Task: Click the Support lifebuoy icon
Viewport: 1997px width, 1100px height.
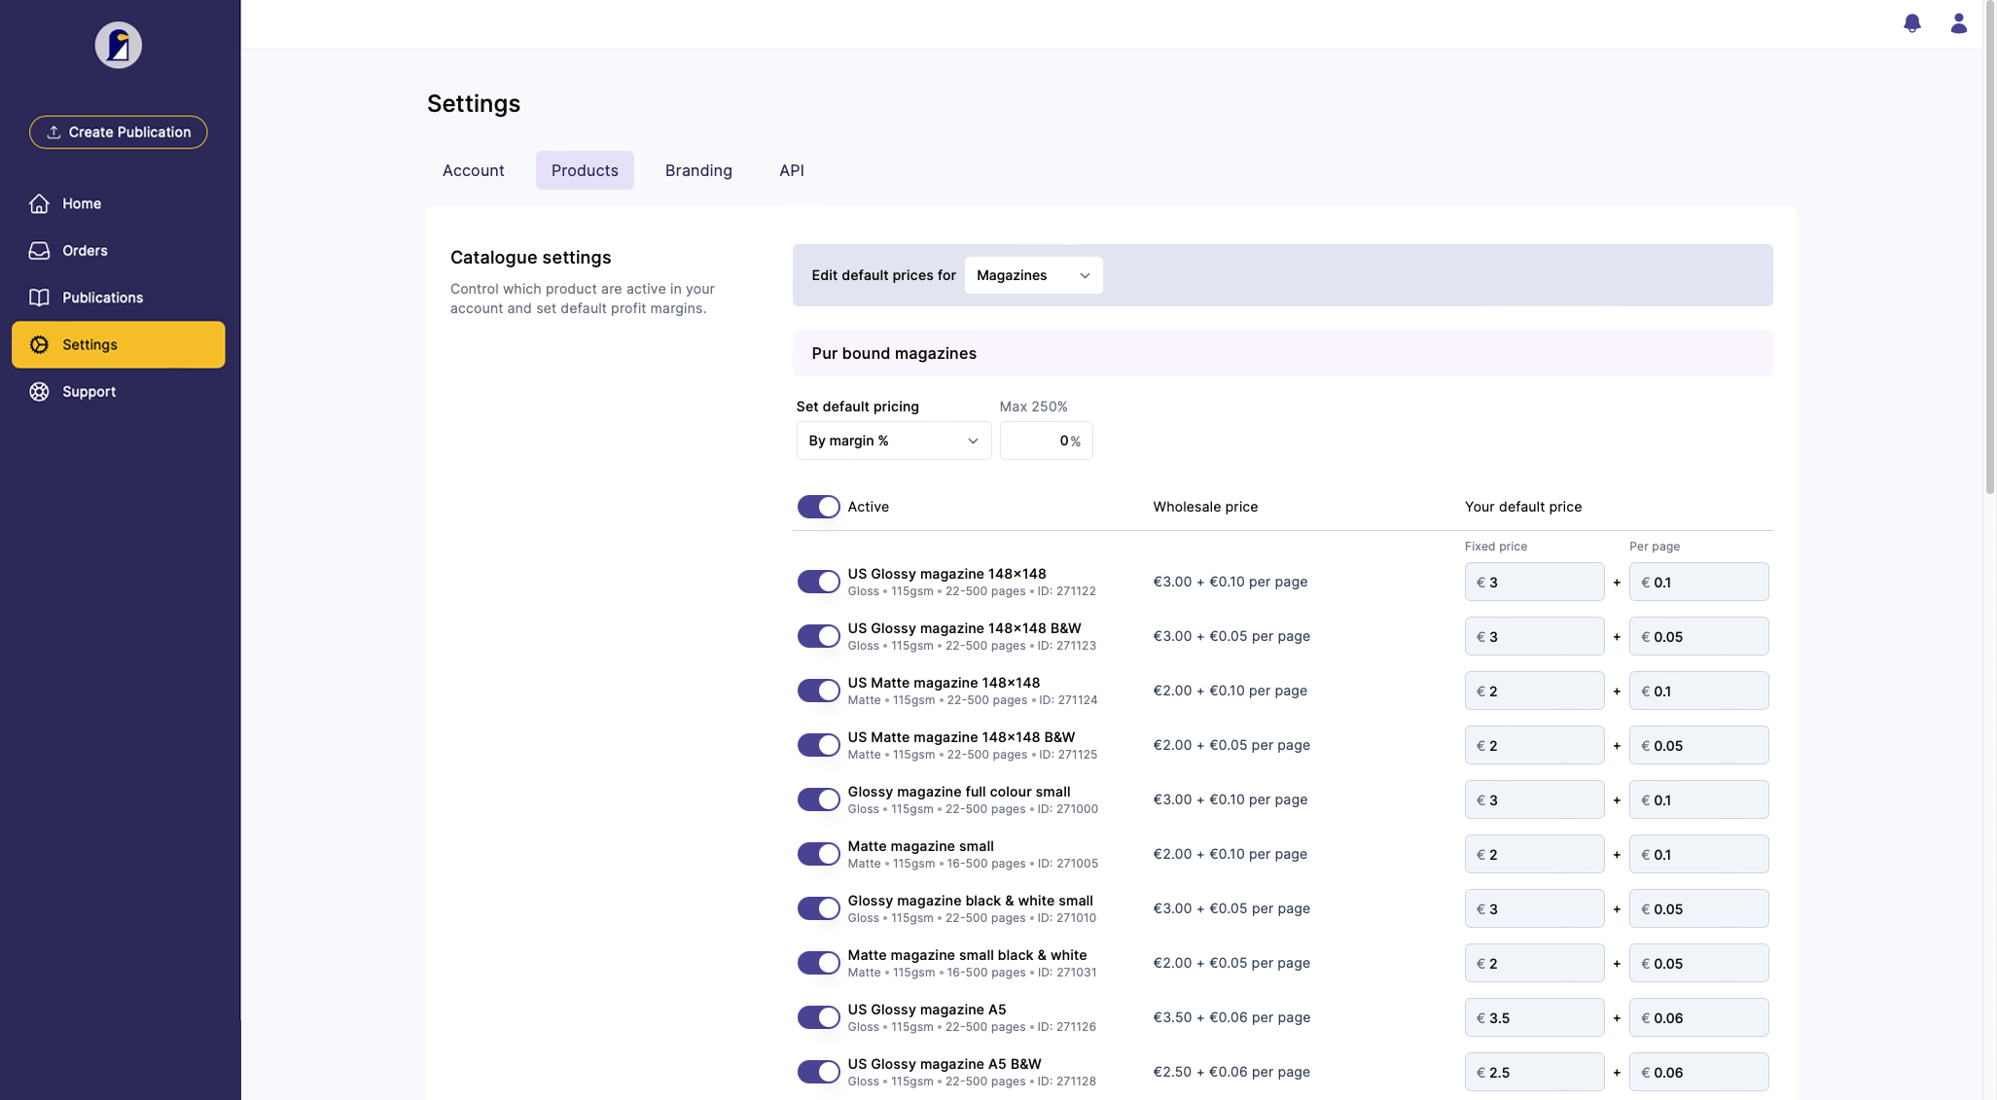Action: click(x=39, y=391)
